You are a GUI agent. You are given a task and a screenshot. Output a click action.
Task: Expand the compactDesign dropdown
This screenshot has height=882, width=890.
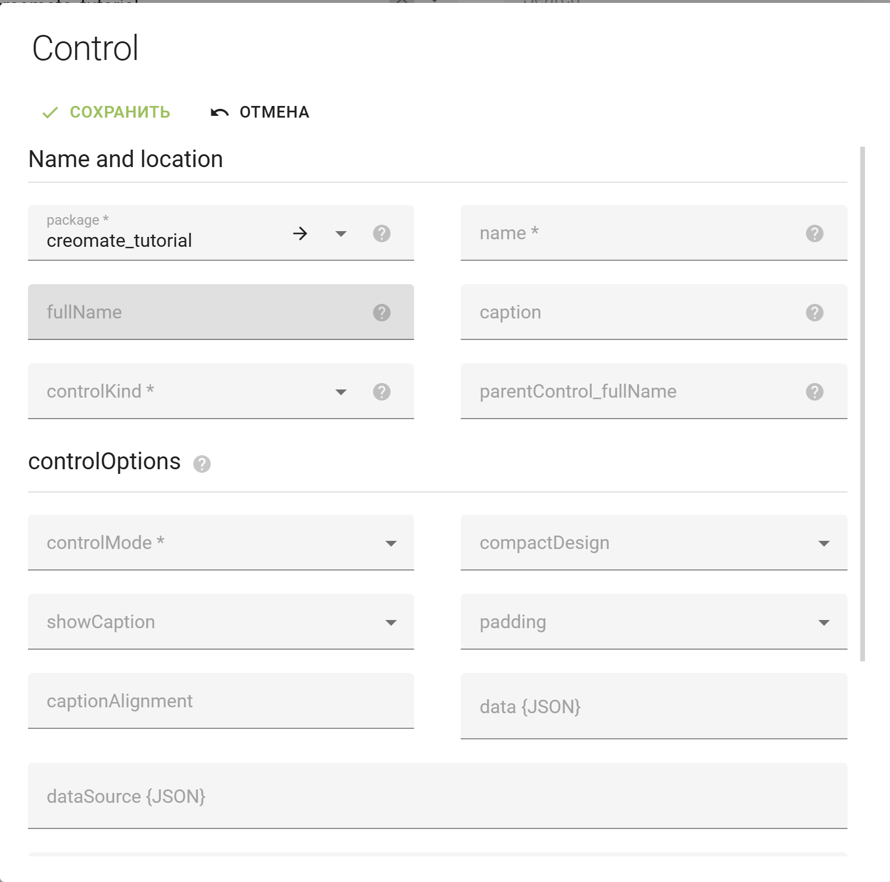point(824,543)
